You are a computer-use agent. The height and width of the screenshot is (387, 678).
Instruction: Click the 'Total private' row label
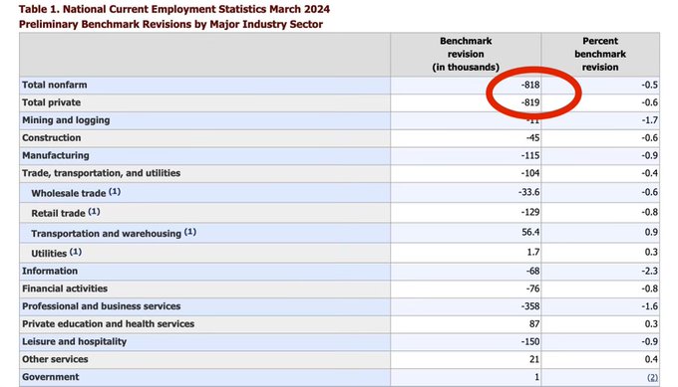click(x=52, y=102)
